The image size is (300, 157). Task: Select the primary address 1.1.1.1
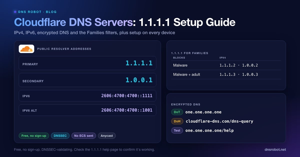pyautogui.click(x=139, y=63)
